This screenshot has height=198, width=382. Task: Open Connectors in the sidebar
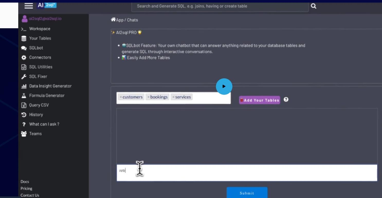pyautogui.click(x=40, y=57)
